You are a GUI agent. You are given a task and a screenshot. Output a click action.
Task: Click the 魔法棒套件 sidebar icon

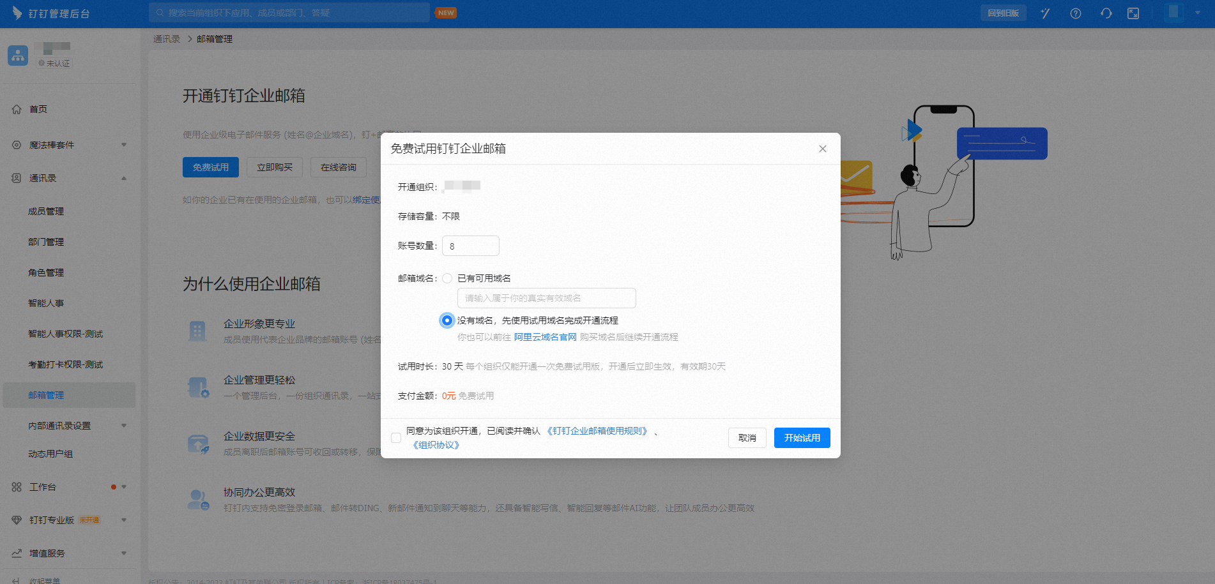[x=17, y=145]
